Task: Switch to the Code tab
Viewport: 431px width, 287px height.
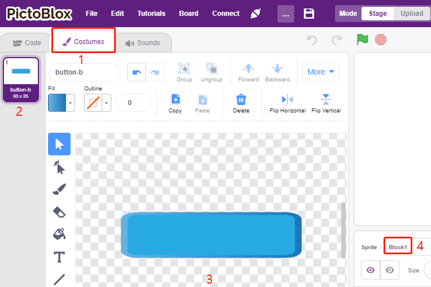Action: pyautogui.click(x=27, y=43)
